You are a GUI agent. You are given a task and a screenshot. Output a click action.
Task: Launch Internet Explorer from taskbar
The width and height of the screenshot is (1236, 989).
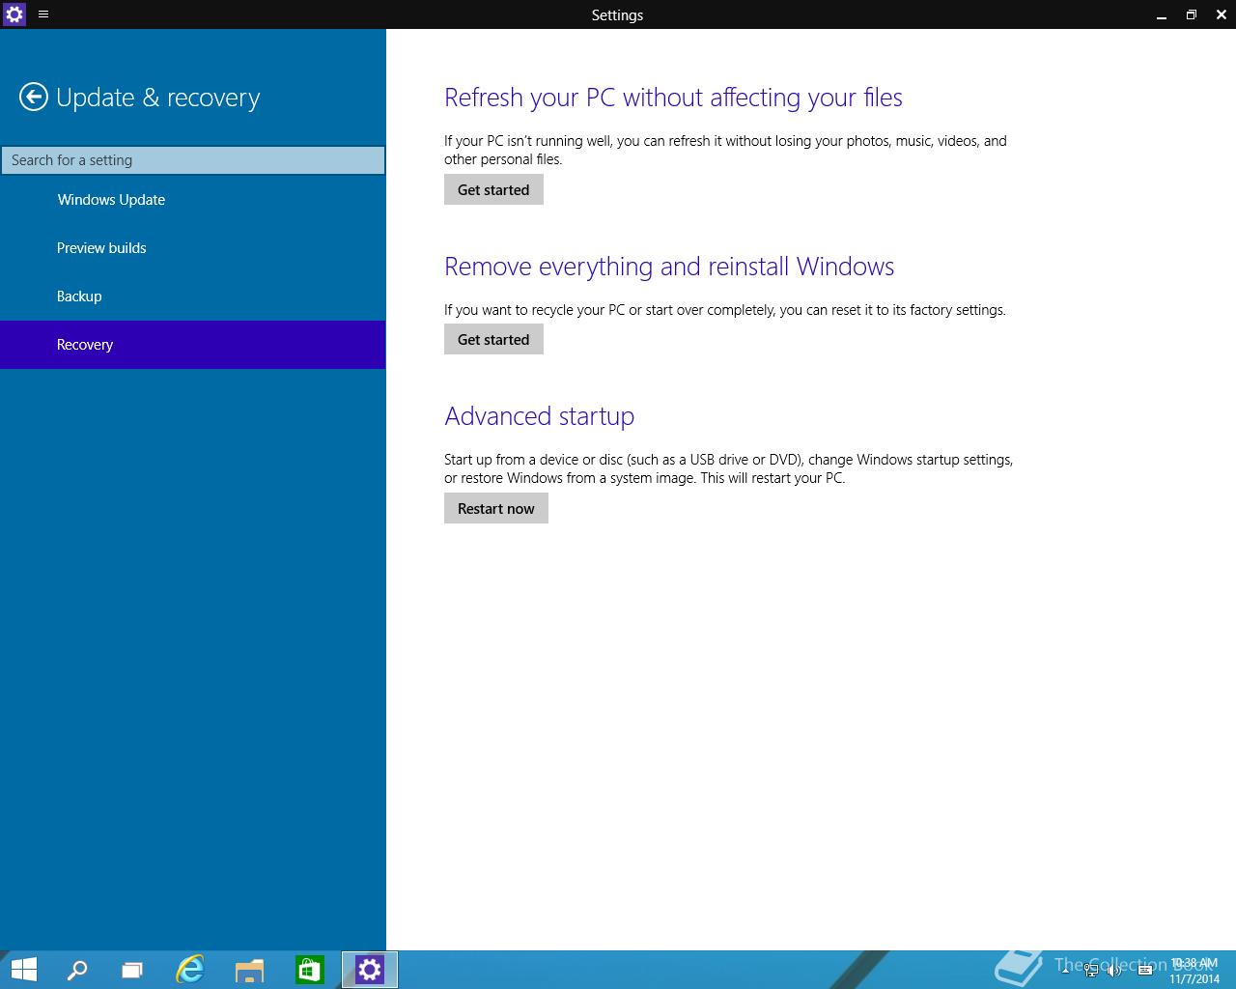click(x=190, y=970)
